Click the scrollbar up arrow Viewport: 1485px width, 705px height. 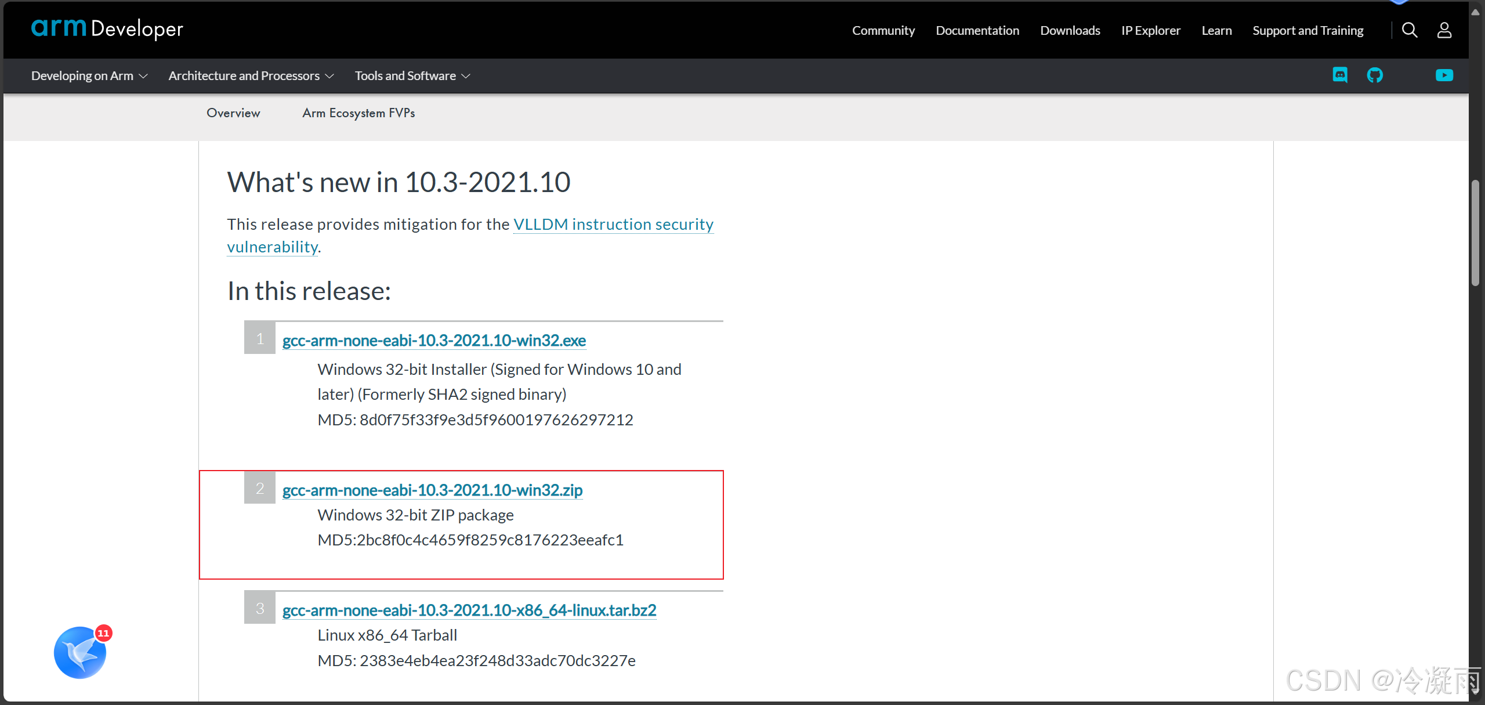[x=1475, y=12]
